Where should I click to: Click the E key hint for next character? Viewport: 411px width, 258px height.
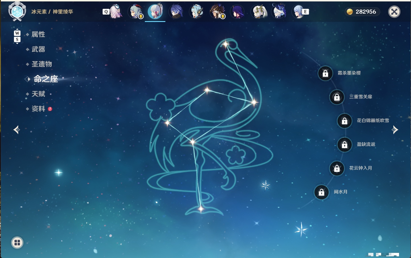click(x=305, y=12)
